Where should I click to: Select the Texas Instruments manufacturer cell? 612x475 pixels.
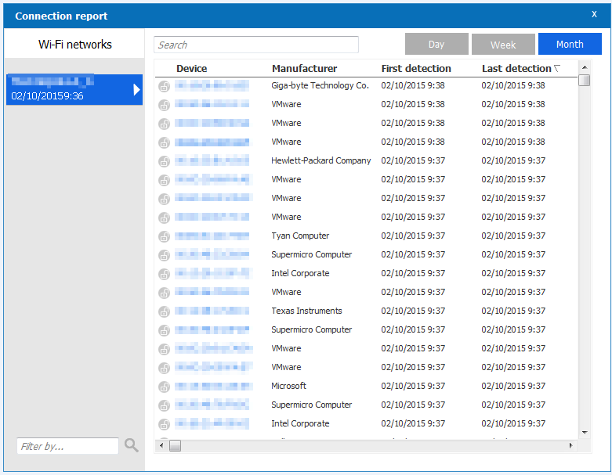[x=306, y=311]
